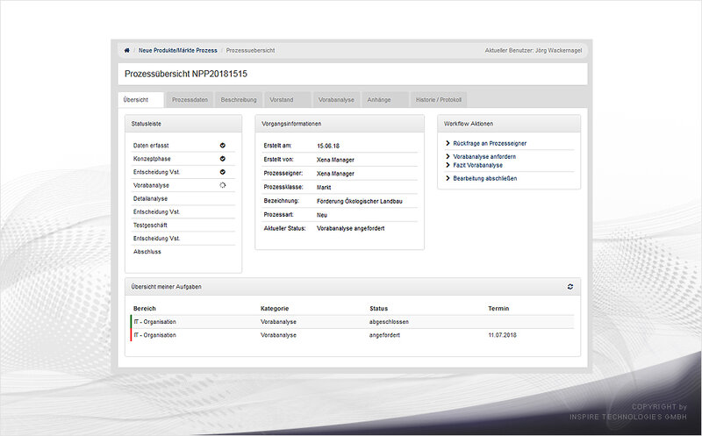The image size is (702, 436).
Task: Switch to the Beschreibung tab
Action: (x=239, y=100)
